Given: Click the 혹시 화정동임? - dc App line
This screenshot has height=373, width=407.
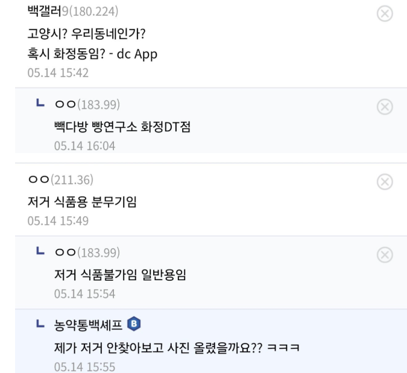Looking at the screenshot, I should pyautogui.click(x=92, y=54).
